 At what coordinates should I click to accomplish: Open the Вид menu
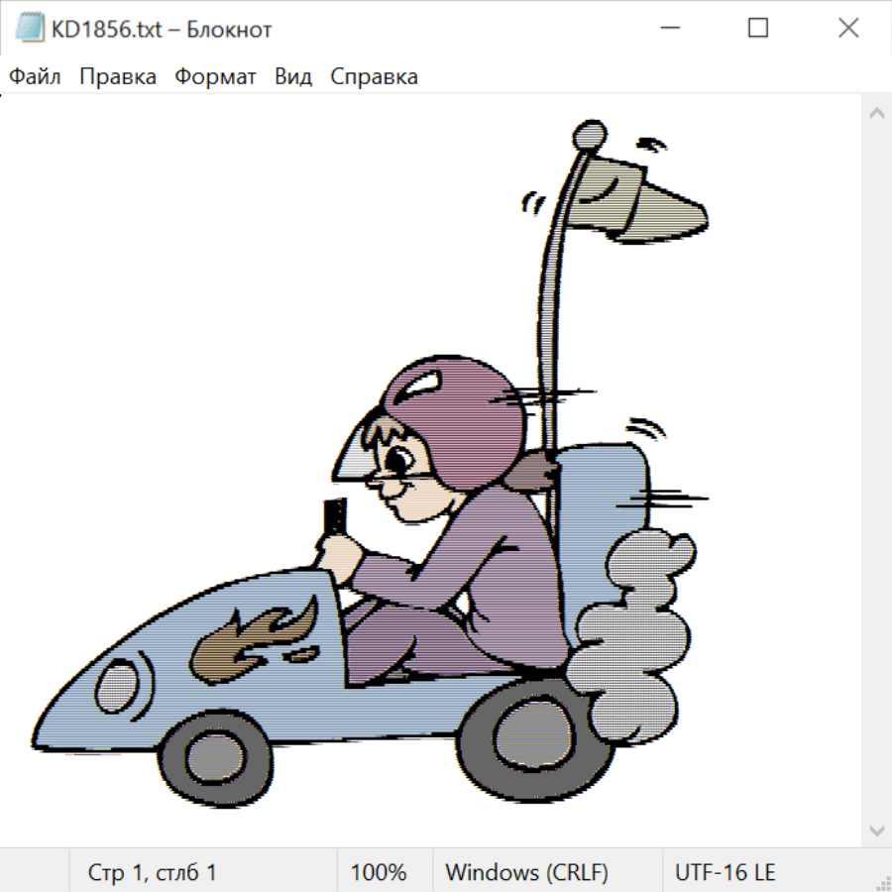pyautogui.click(x=293, y=77)
